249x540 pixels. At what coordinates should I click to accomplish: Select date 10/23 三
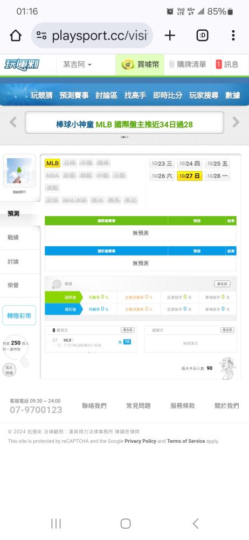pos(162,164)
